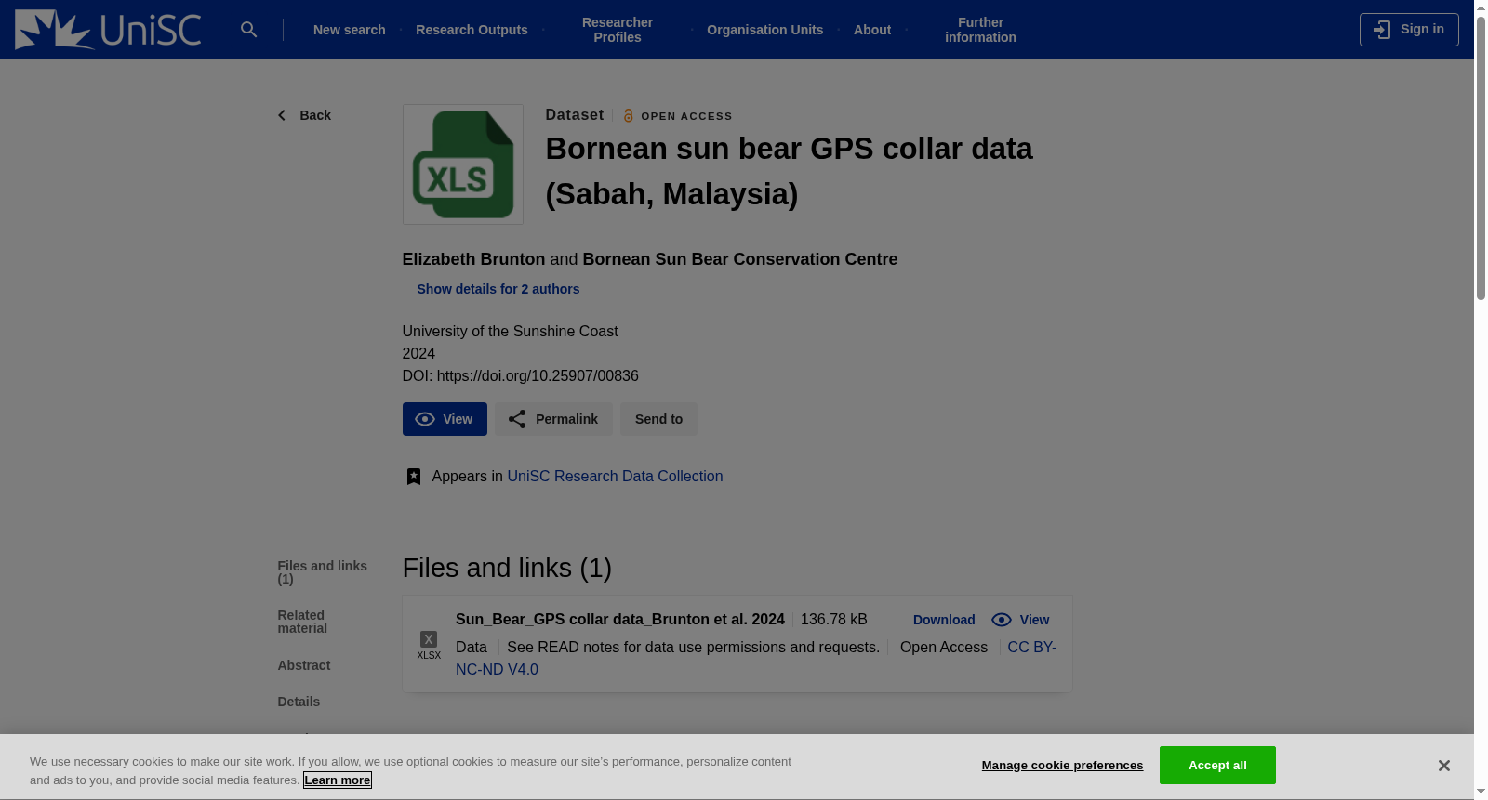Image resolution: width=1488 pixels, height=800 pixels.
Task: Click the scrollbar down arrow
Action: [x=1481, y=793]
